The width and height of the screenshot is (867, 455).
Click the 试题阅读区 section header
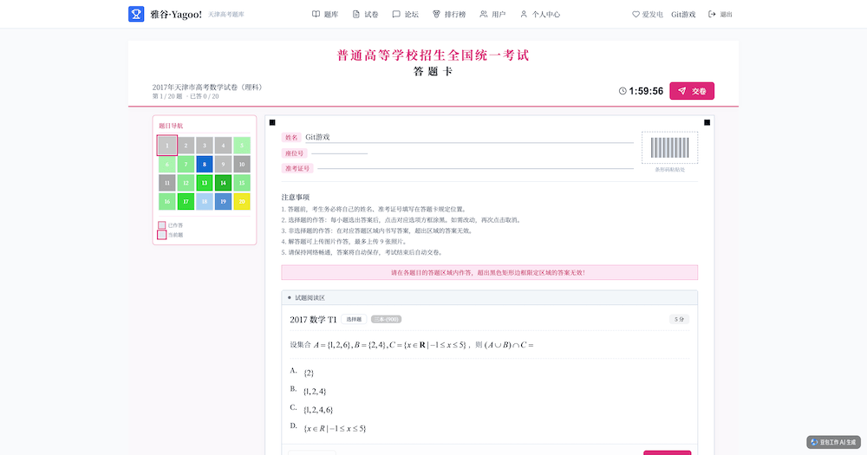point(310,297)
